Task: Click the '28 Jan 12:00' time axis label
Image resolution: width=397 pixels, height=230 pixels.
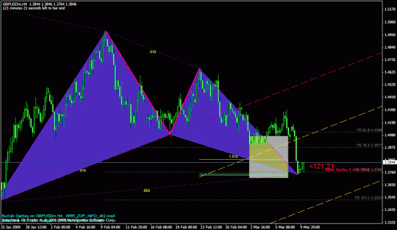Action: [x=36, y=227]
